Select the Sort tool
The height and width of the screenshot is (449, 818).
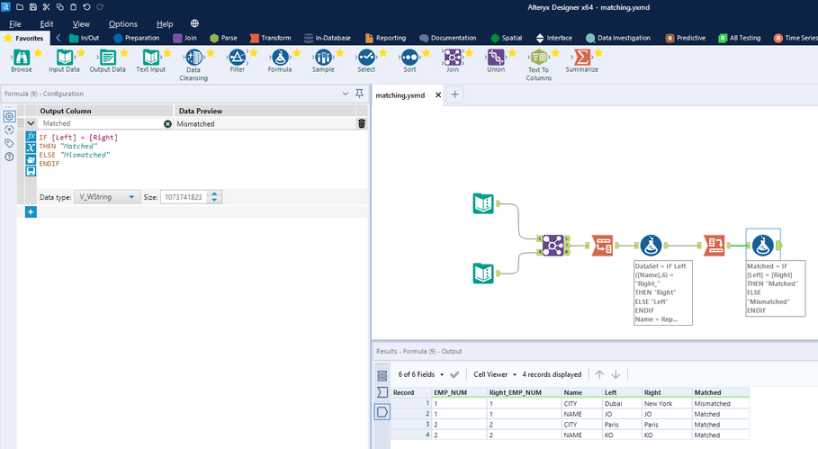[x=409, y=61]
